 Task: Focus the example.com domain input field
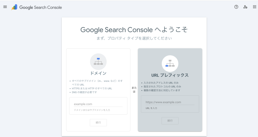[x=98, y=104]
